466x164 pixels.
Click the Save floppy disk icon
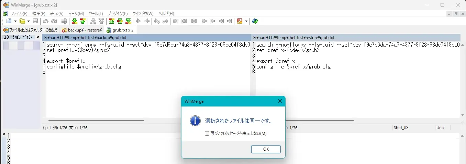pos(35,21)
